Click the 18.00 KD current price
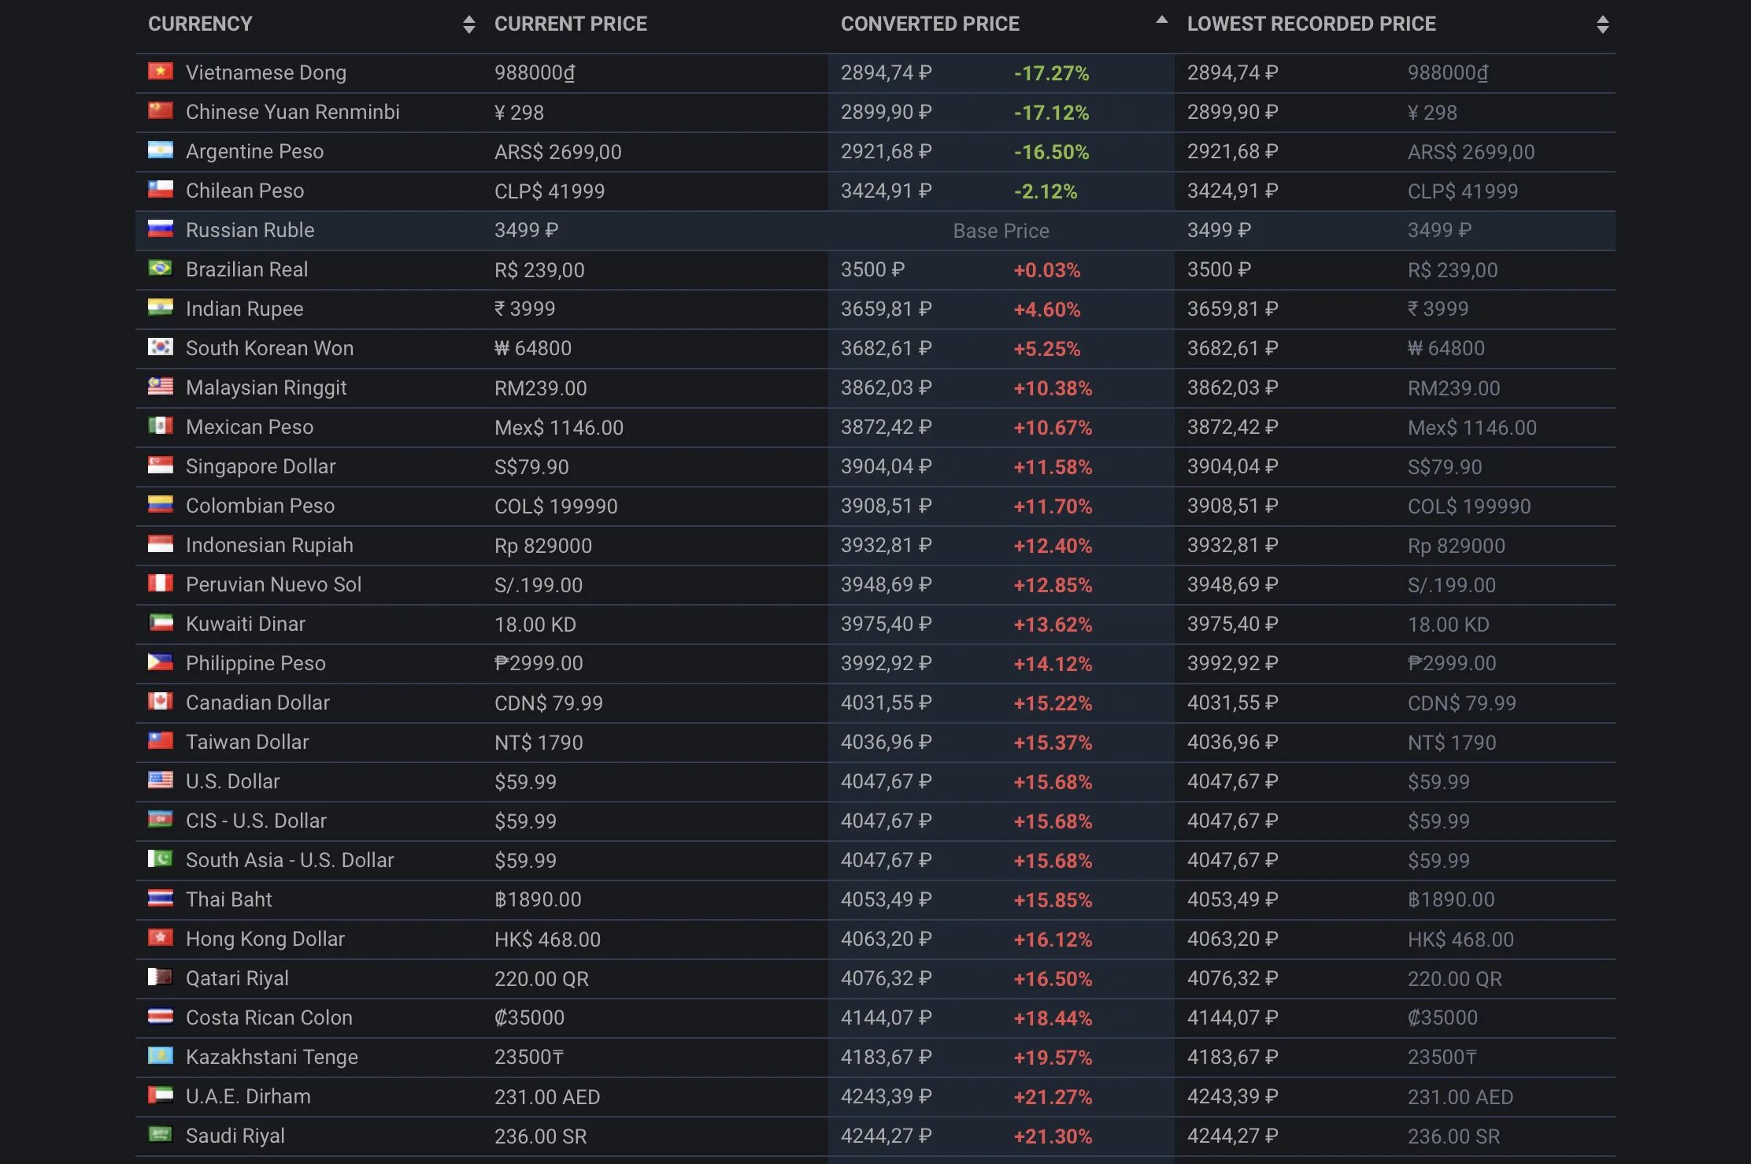Viewport: 1751px width, 1164px height. (535, 625)
